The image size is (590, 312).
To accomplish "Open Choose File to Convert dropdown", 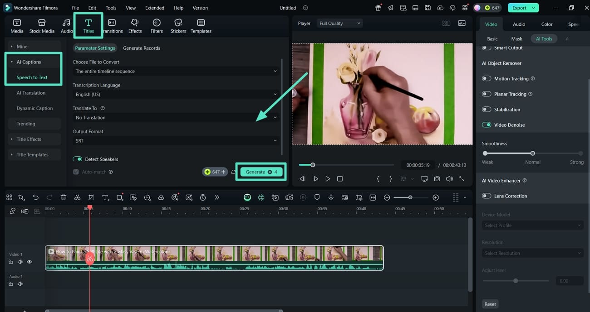I will pyautogui.click(x=176, y=71).
